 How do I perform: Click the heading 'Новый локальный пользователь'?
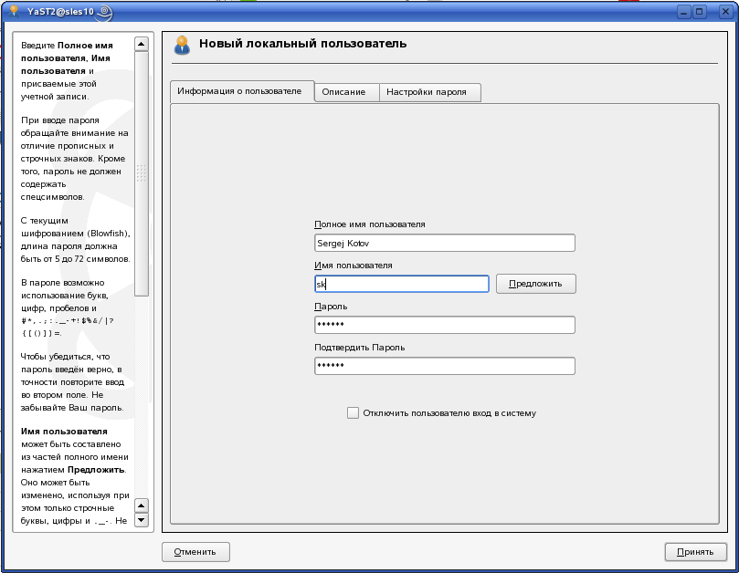302,44
